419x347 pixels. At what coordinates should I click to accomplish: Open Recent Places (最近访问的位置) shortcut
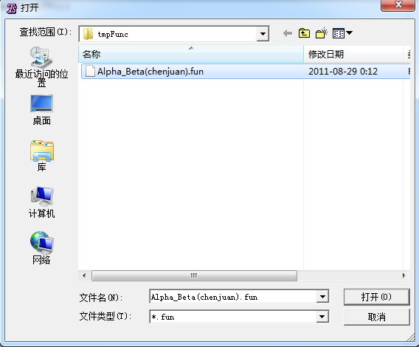(x=41, y=66)
